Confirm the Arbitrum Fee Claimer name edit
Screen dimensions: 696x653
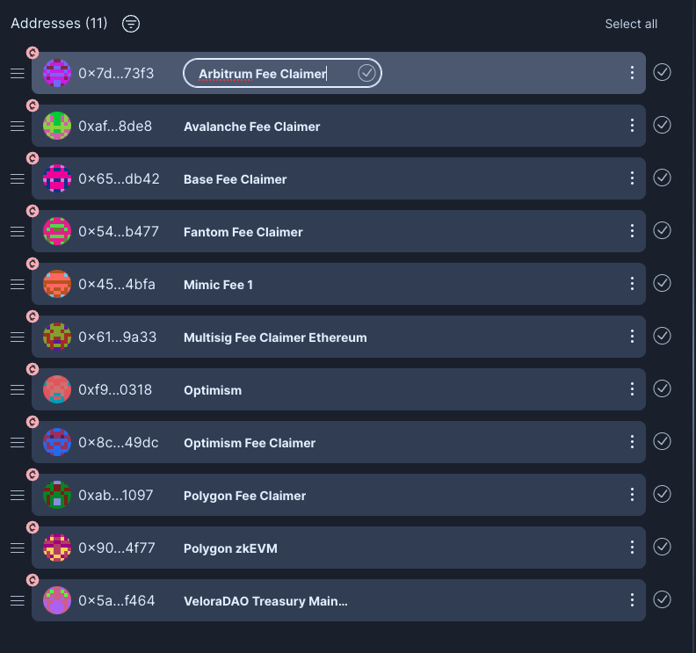coord(366,74)
